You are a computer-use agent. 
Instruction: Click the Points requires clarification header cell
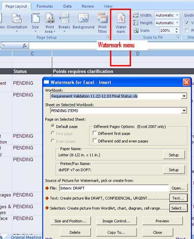pyautogui.click(x=122, y=71)
